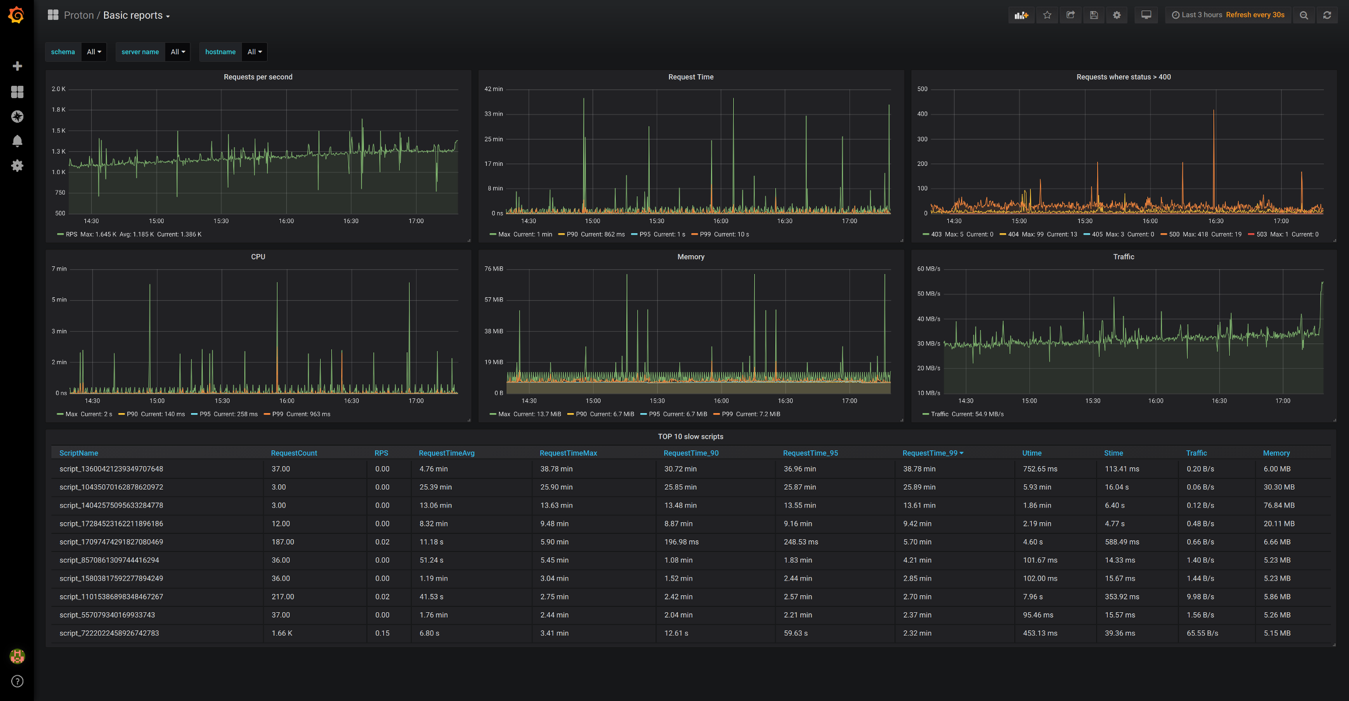Click the Grafana logo icon
The height and width of the screenshot is (701, 1349).
pos(16,15)
